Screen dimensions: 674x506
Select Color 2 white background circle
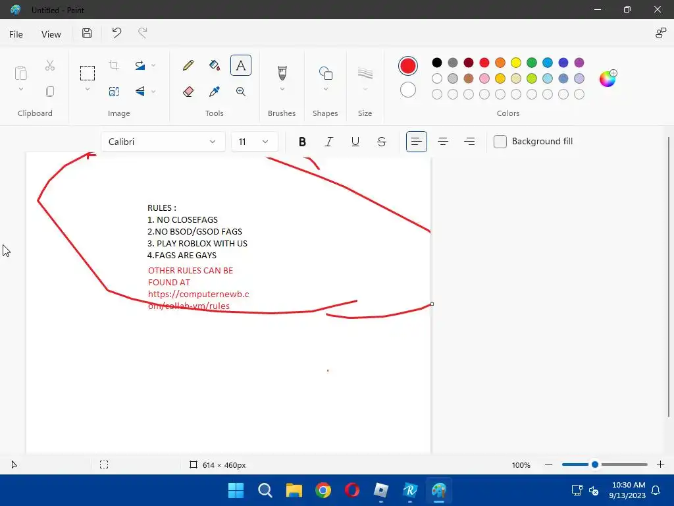coord(408,90)
